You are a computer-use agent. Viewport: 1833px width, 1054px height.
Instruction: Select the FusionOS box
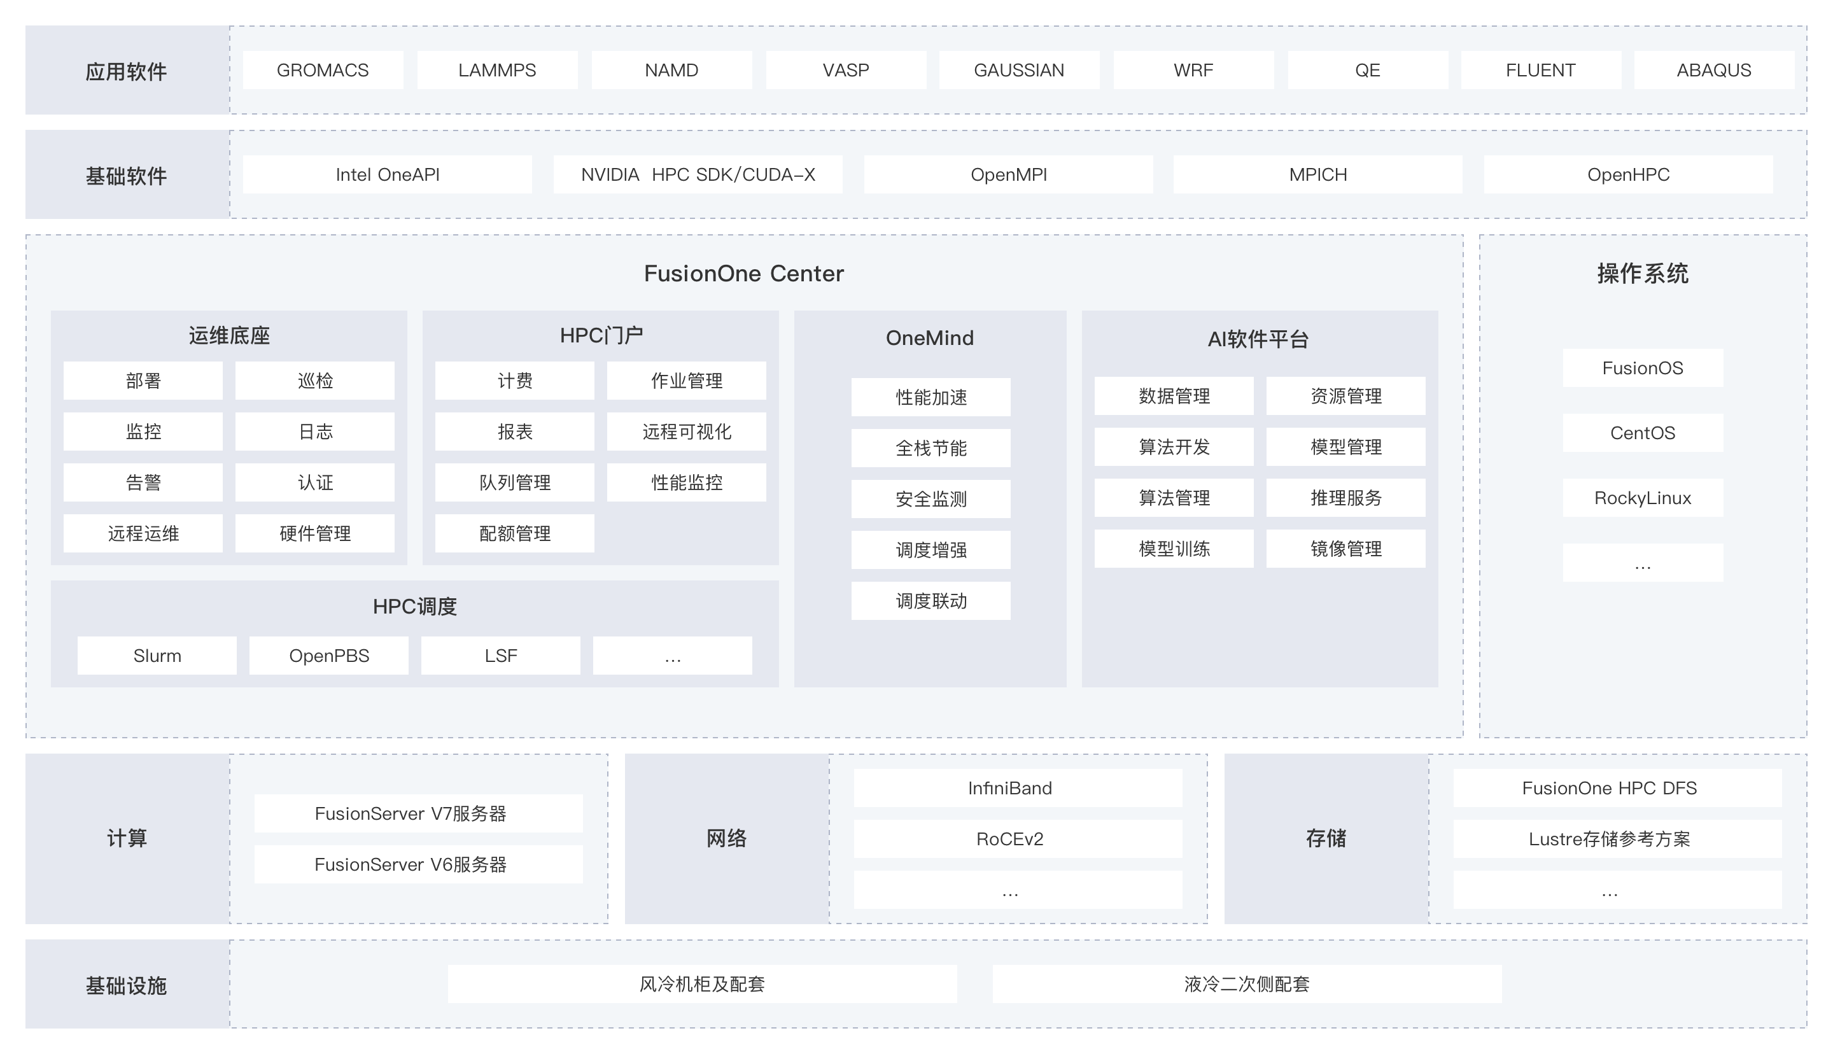tap(1643, 368)
